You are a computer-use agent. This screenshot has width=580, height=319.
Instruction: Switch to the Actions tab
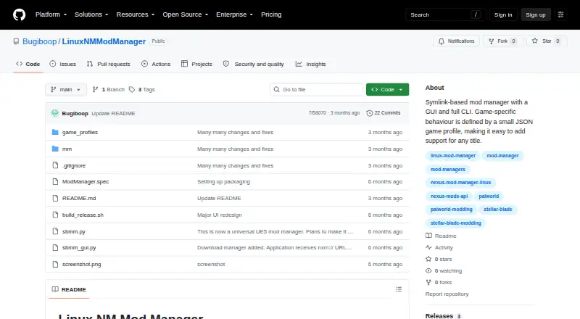pos(156,64)
